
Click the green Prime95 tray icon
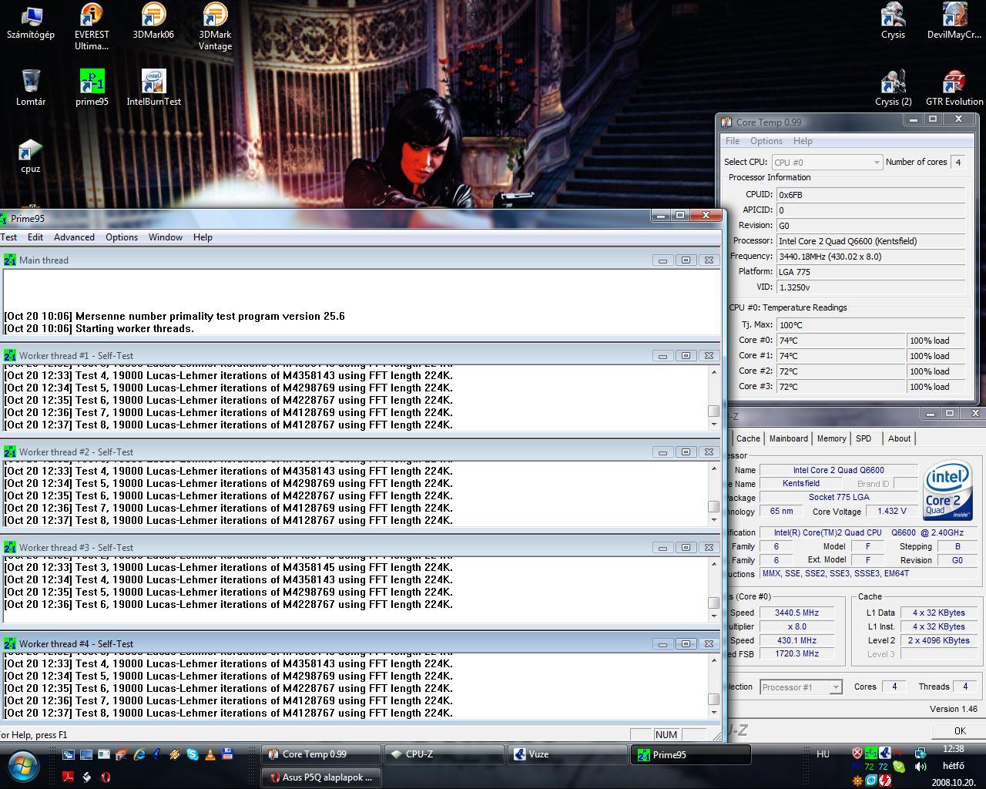click(x=871, y=753)
